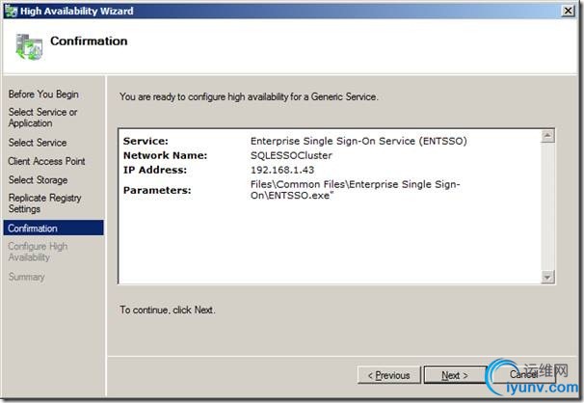Open the Replicate Registry Settings step
This screenshot has height=403, width=584.
(x=44, y=203)
